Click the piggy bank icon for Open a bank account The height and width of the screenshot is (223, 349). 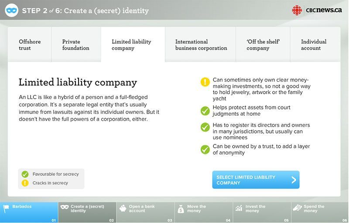coord(123,209)
